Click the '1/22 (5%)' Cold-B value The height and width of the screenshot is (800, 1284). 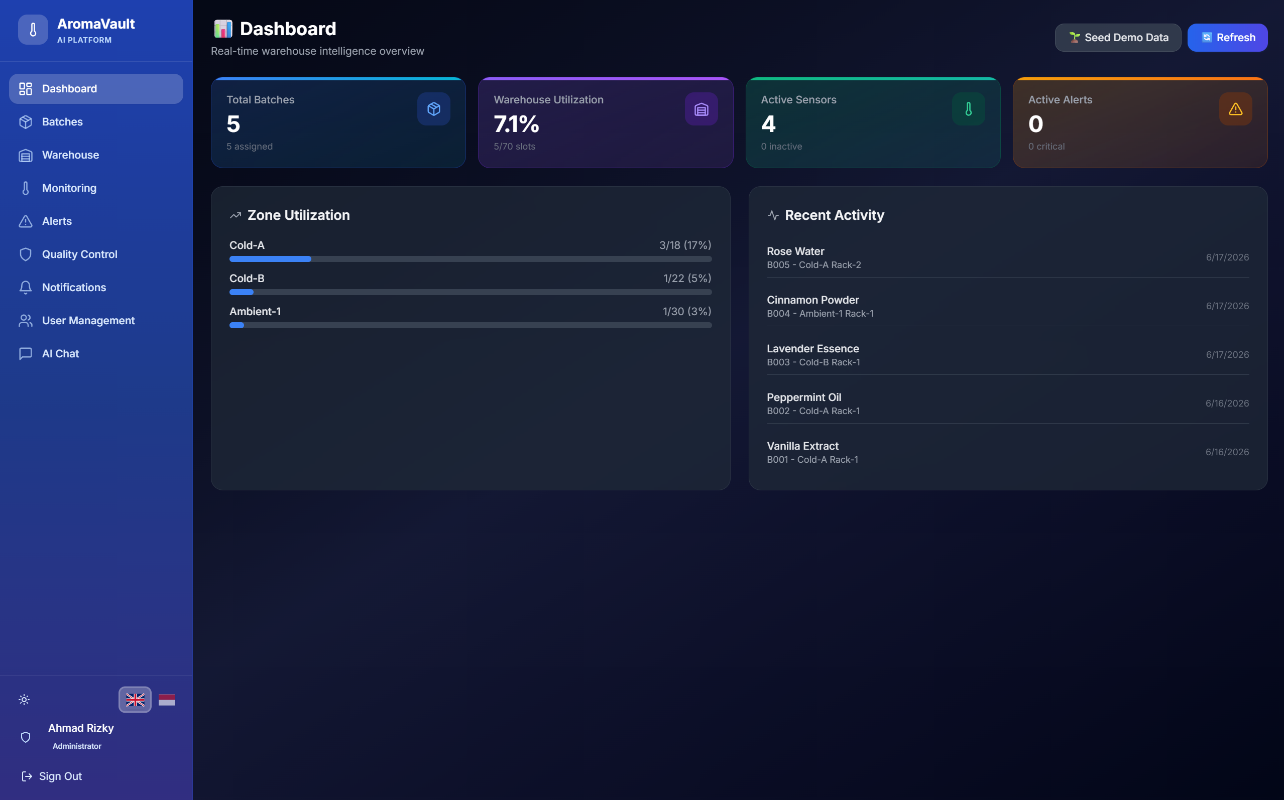(687, 279)
